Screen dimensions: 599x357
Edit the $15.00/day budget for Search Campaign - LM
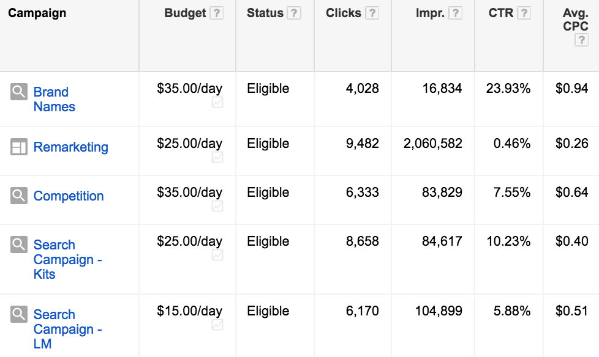click(189, 311)
